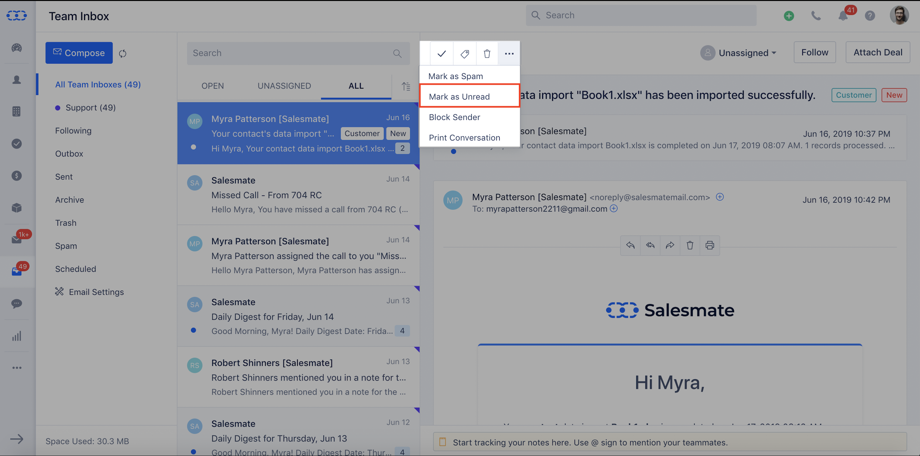Refresh the inbox with the sync icon
920x456 pixels.
point(123,54)
